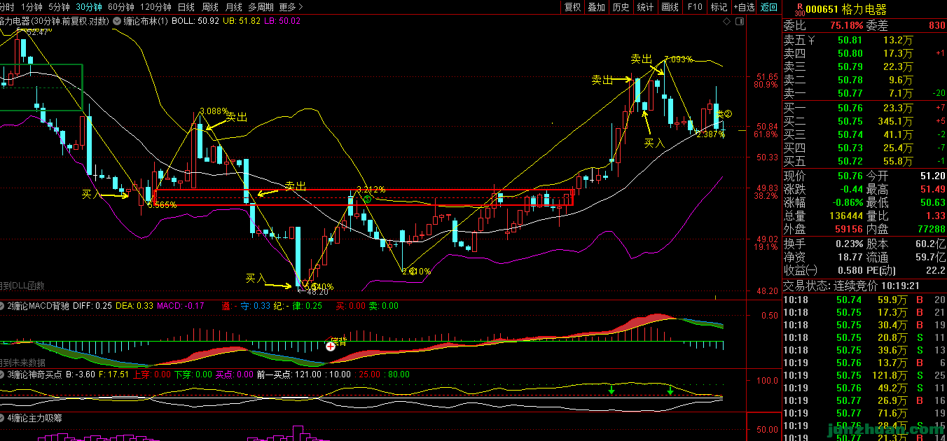Click the 现价 value 50.76
The height and width of the screenshot is (441, 947).
click(850, 176)
